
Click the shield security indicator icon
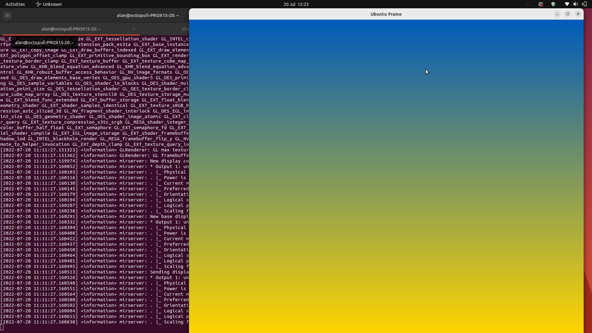[553, 4]
